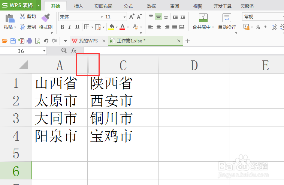Click the Paste (粘贴) icon
Viewport: 284px width, 185px height.
pyautogui.click(x=10, y=18)
